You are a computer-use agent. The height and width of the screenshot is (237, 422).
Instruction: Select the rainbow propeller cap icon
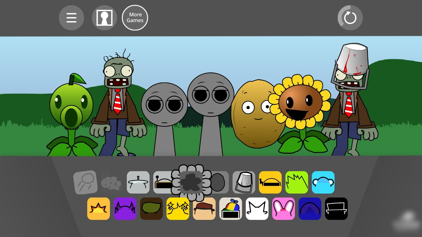click(231, 209)
